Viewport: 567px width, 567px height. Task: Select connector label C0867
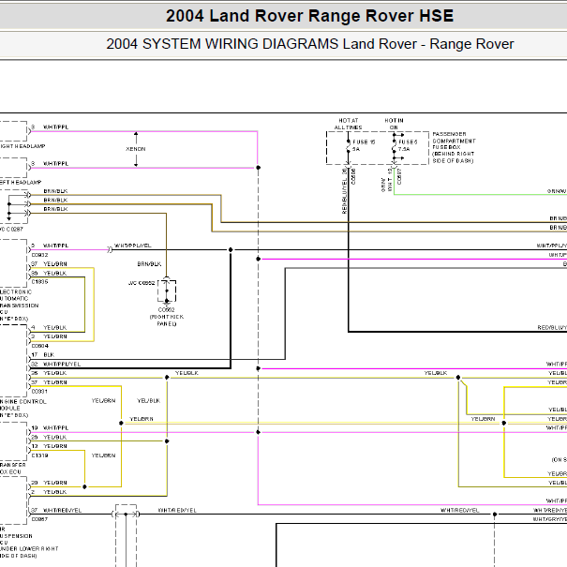point(39,519)
